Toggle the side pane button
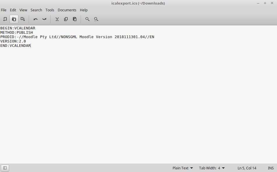277x172 pixels. tap(5, 168)
